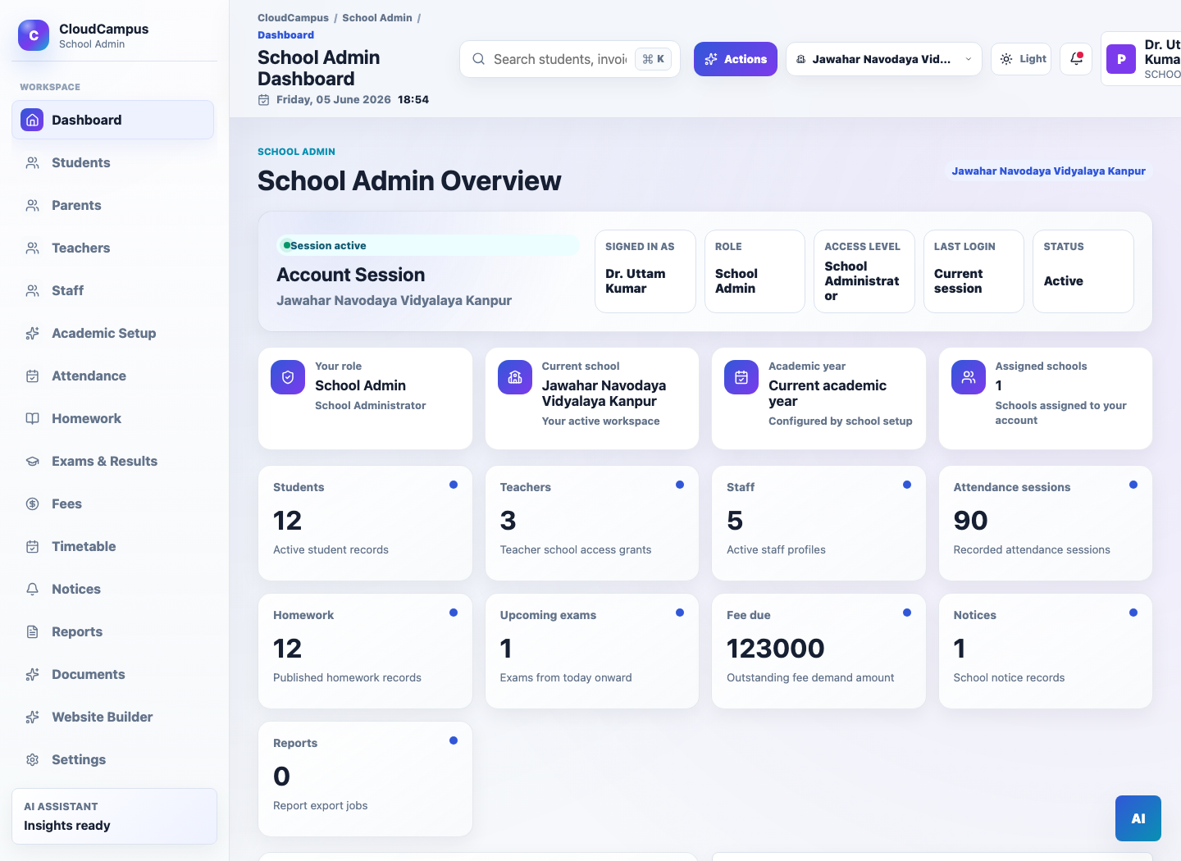This screenshot has width=1181, height=861.
Task: Click CloudCampus breadcrumb link
Action: click(x=293, y=18)
